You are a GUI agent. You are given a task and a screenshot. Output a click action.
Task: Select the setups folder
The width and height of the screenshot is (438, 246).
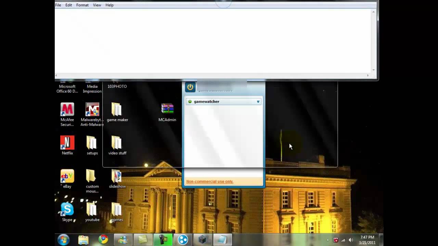(92, 146)
